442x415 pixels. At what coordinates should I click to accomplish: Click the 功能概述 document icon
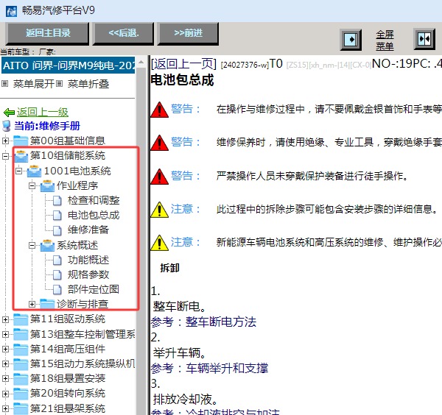point(57,260)
